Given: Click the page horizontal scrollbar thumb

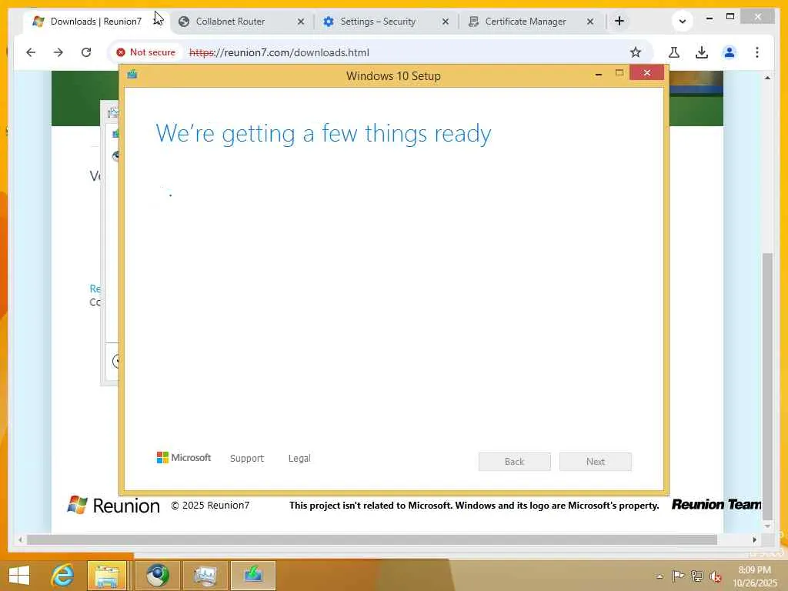Looking at the screenshot, I should click(x=372, y=539).
